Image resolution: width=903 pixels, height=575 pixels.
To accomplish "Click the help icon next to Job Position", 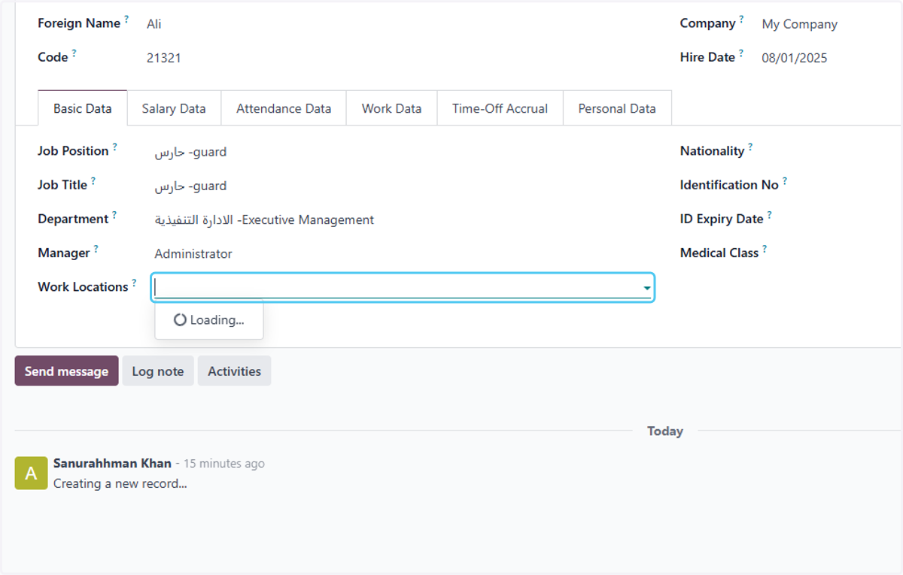I will [114, 147].
